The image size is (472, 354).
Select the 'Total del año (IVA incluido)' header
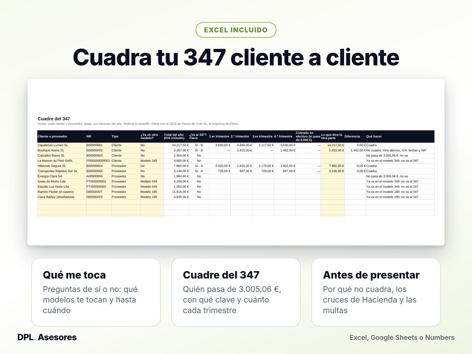[x=176, y=136]
